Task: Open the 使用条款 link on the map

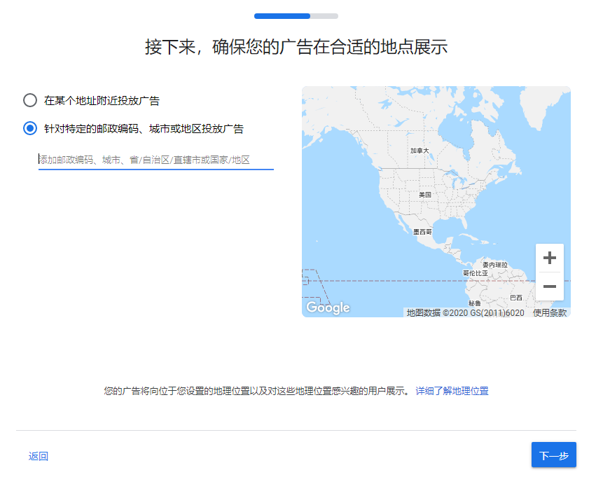Action: click(x=550, y=313)
